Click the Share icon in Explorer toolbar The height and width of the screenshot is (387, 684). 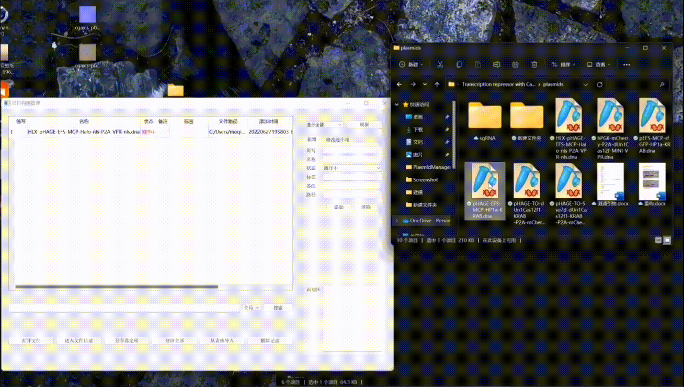pos(515,64)
